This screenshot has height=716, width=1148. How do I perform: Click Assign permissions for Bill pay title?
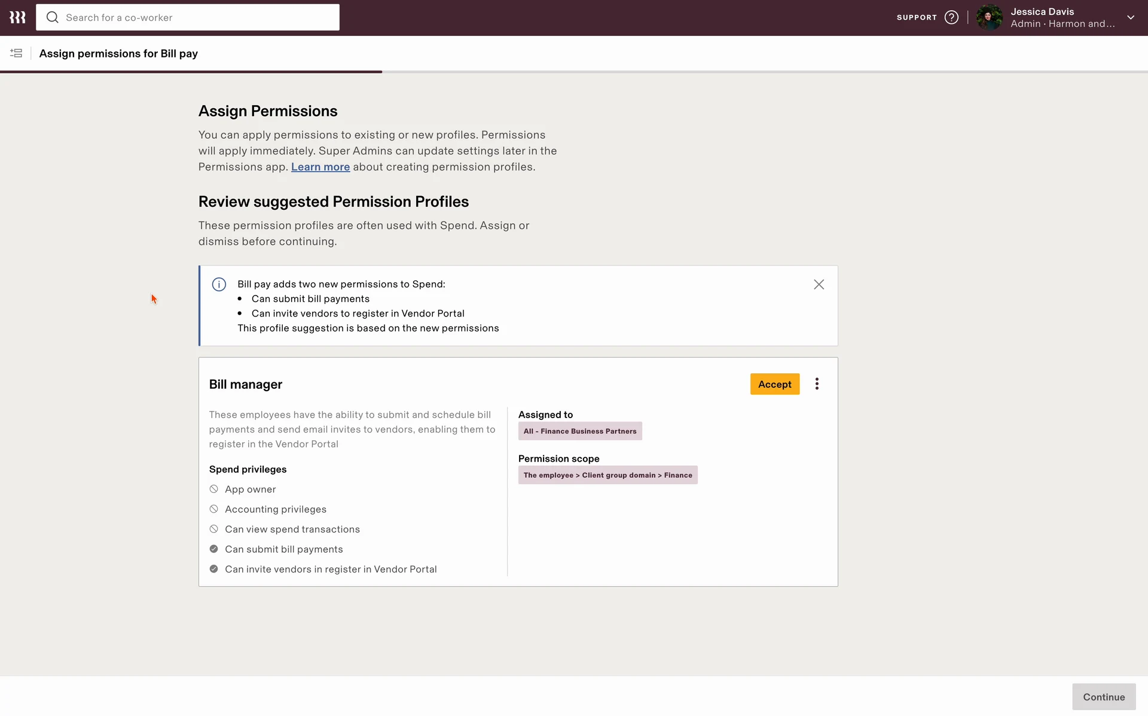(118, 53)
